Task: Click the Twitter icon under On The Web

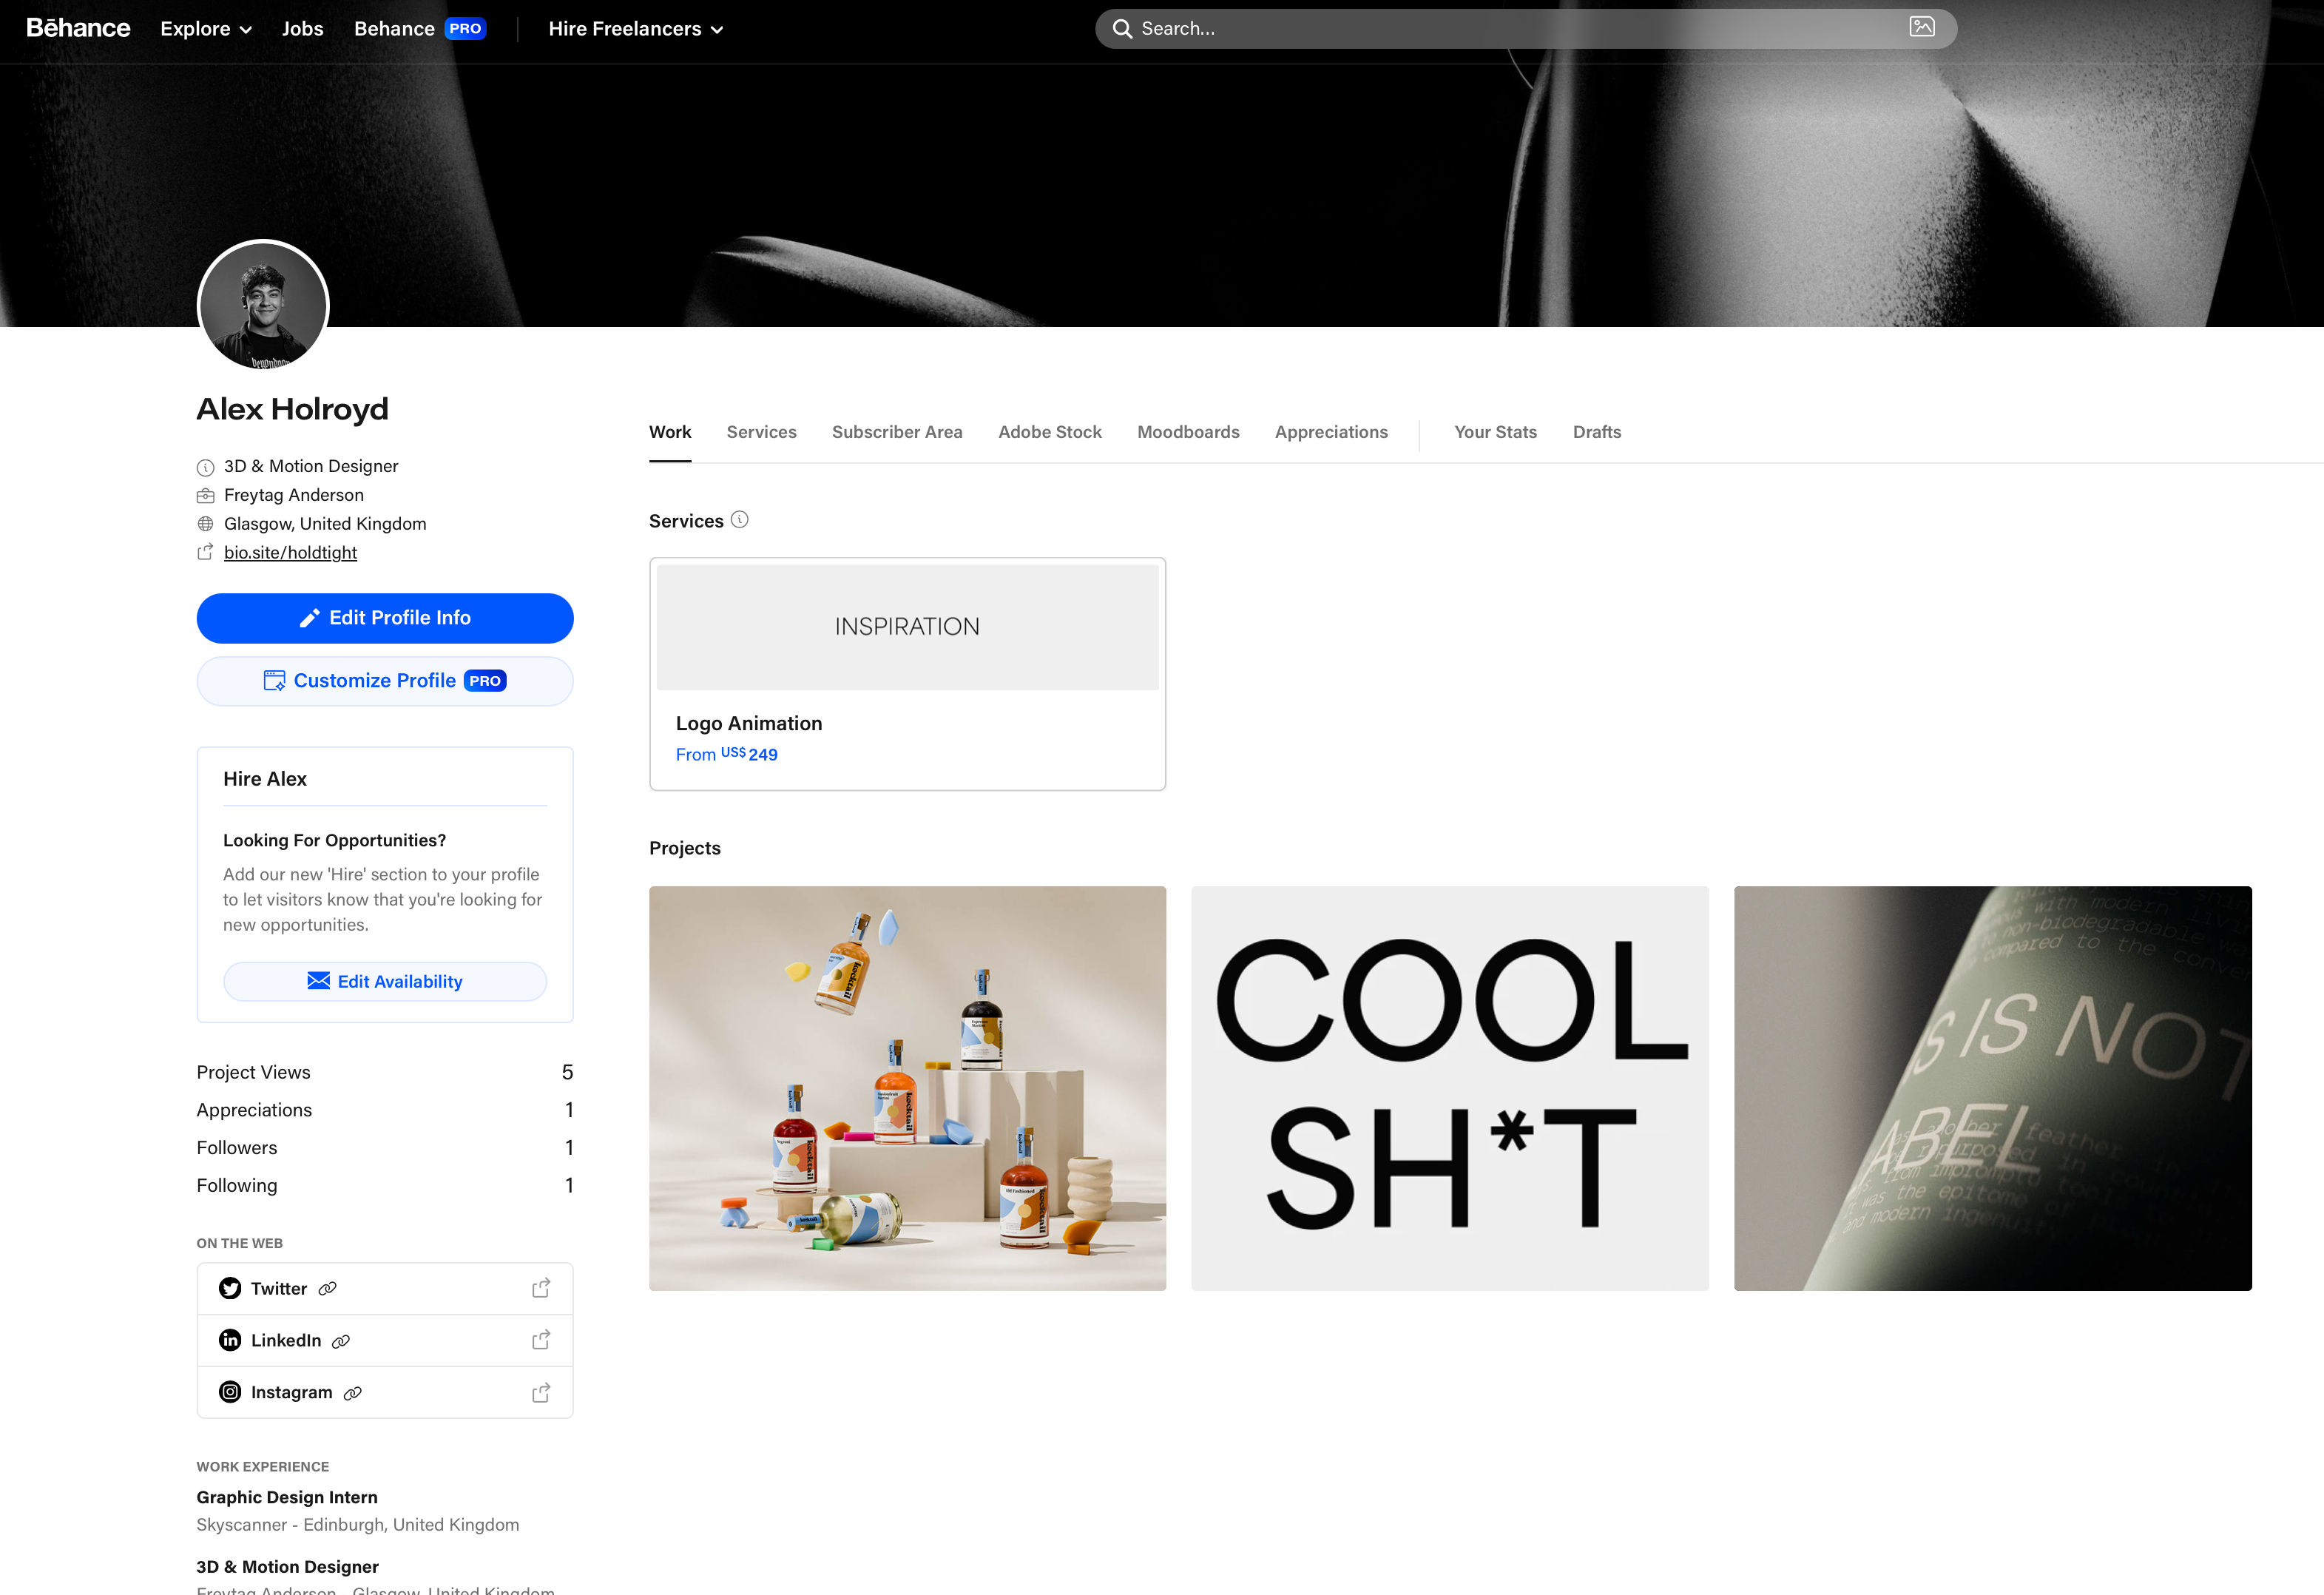Action: 230,1288
